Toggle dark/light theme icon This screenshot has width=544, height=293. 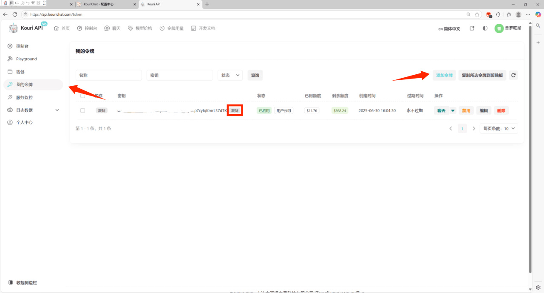click(x=485, y=28)
